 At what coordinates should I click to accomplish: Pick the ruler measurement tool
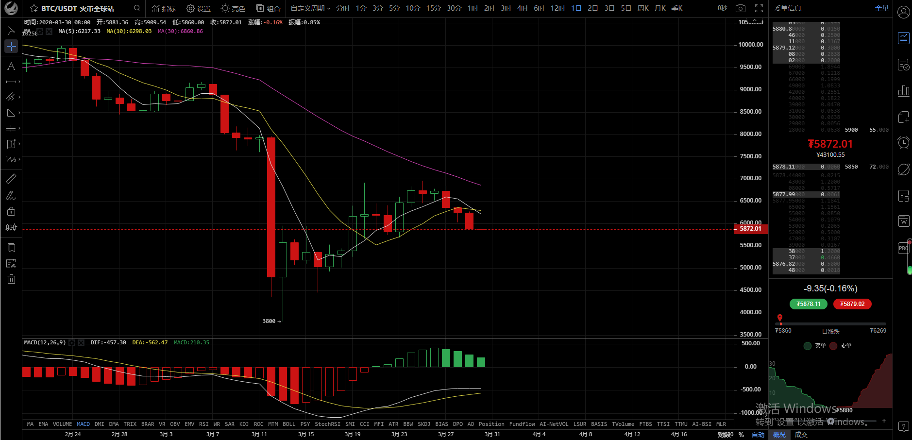pos(11,179)
